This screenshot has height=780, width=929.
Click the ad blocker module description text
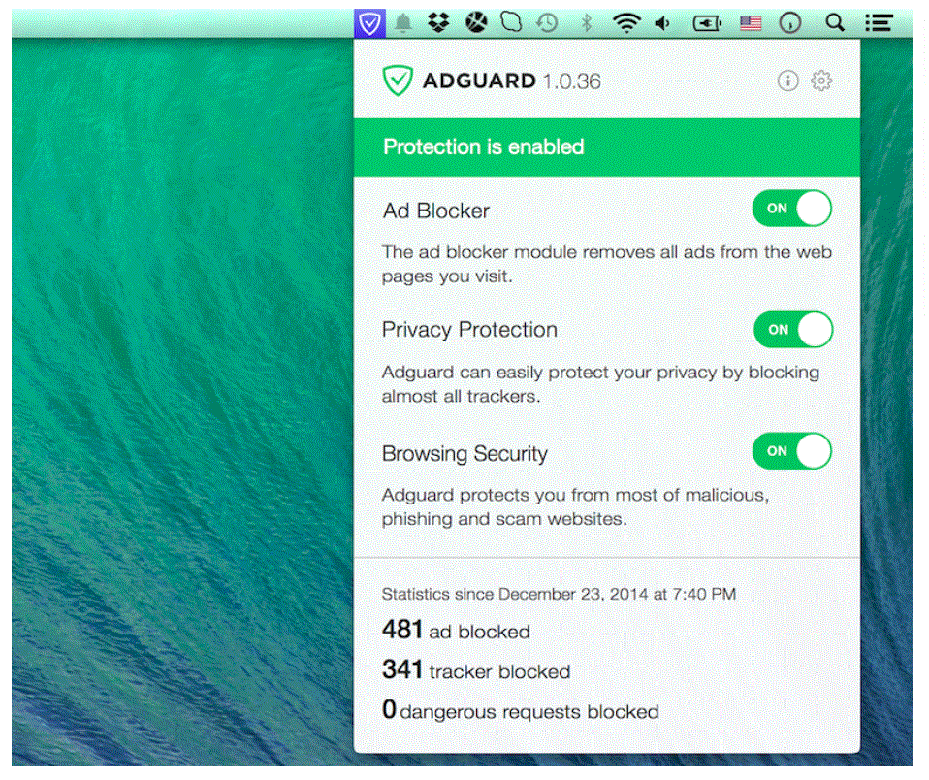point(607,264)
